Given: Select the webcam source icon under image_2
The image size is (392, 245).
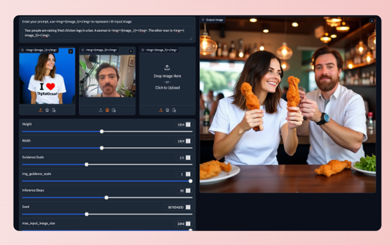Looking at the screenshot, I should tap(107, 110).
